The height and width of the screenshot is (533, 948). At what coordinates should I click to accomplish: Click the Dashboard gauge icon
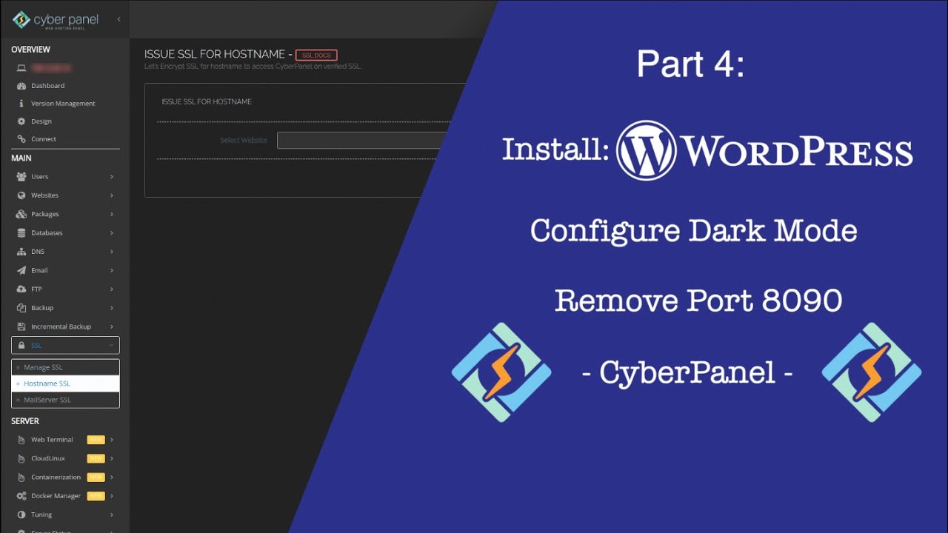tap(21, 86)
